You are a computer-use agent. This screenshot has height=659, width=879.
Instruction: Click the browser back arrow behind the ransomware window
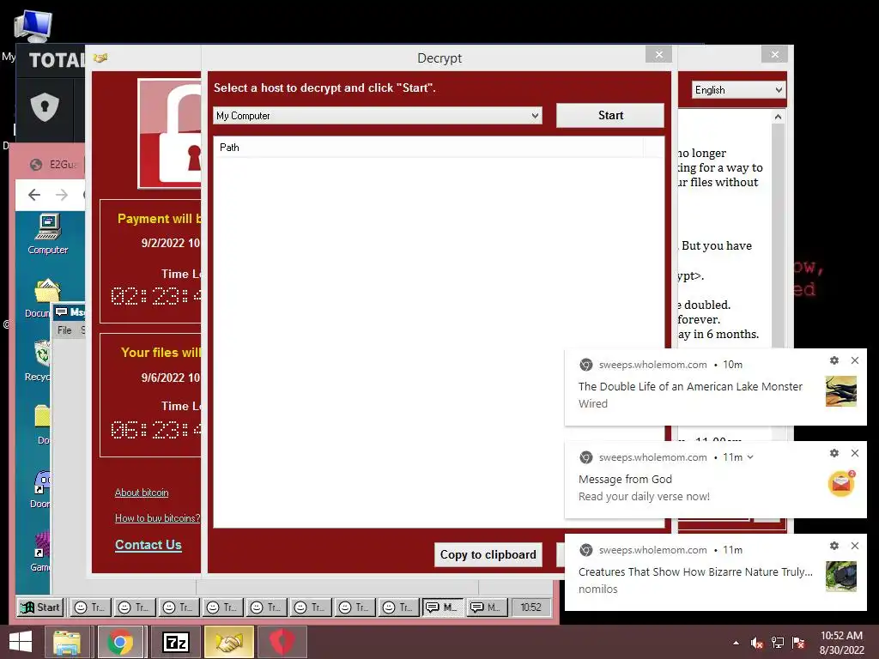tap(34, 195)
